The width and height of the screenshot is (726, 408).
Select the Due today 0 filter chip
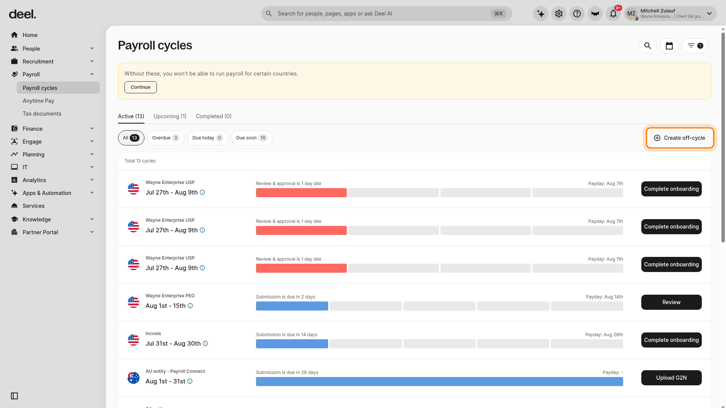click(x=208, y=138)
